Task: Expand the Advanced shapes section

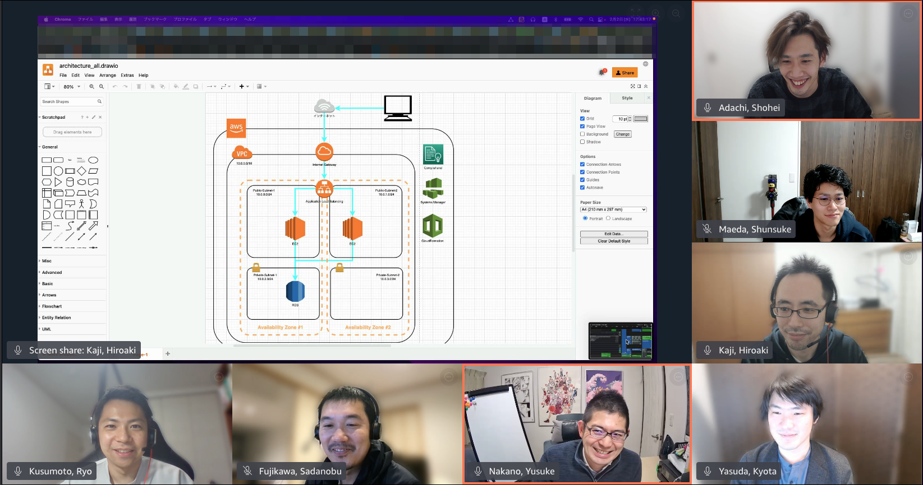Action: (x=52, y=272)
